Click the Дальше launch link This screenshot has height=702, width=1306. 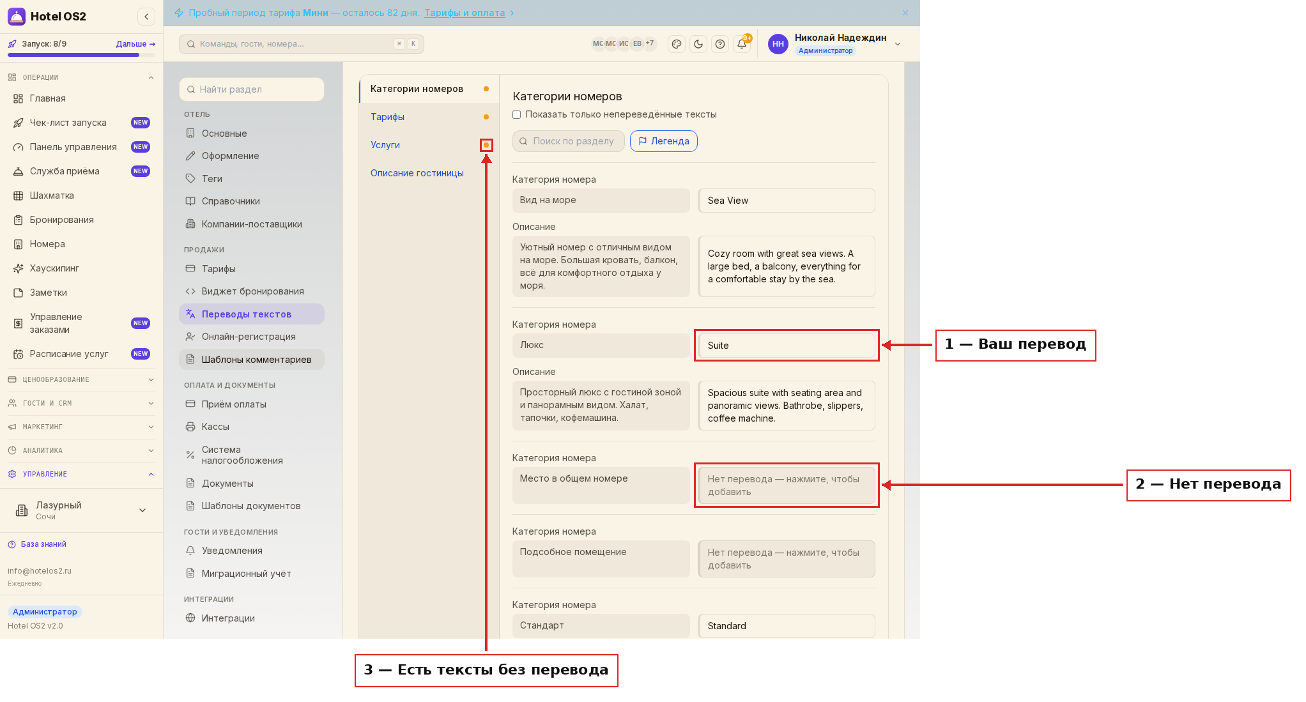(135, 44)
